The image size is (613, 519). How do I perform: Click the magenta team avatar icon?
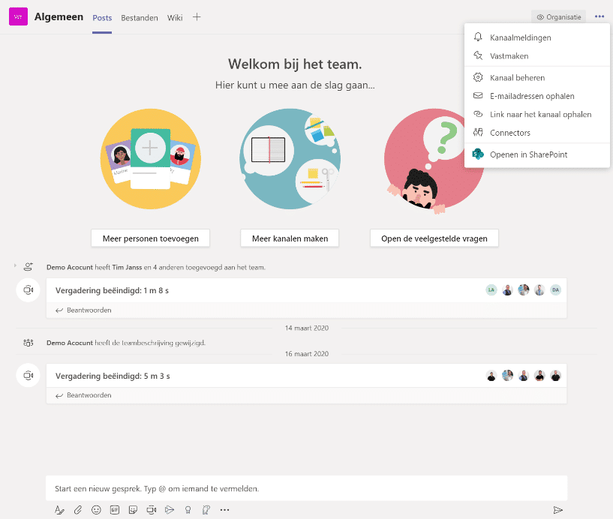[x=18, y=16]
